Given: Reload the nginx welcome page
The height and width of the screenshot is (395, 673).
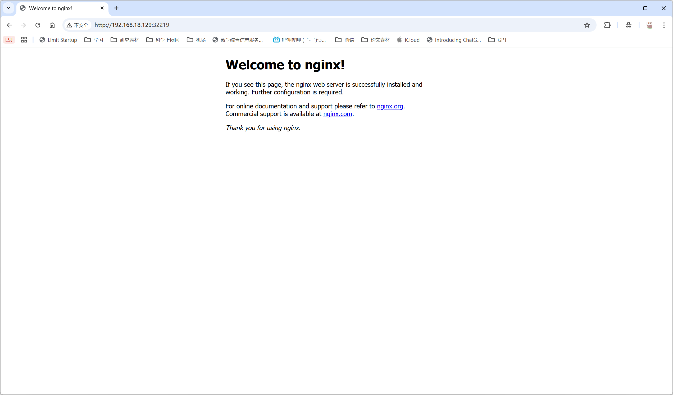Looking at the screenshot, I should pos(38,25).
